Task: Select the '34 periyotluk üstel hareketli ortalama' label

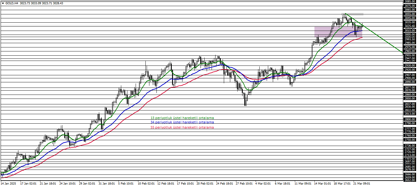Action: (x=182, y=122)
